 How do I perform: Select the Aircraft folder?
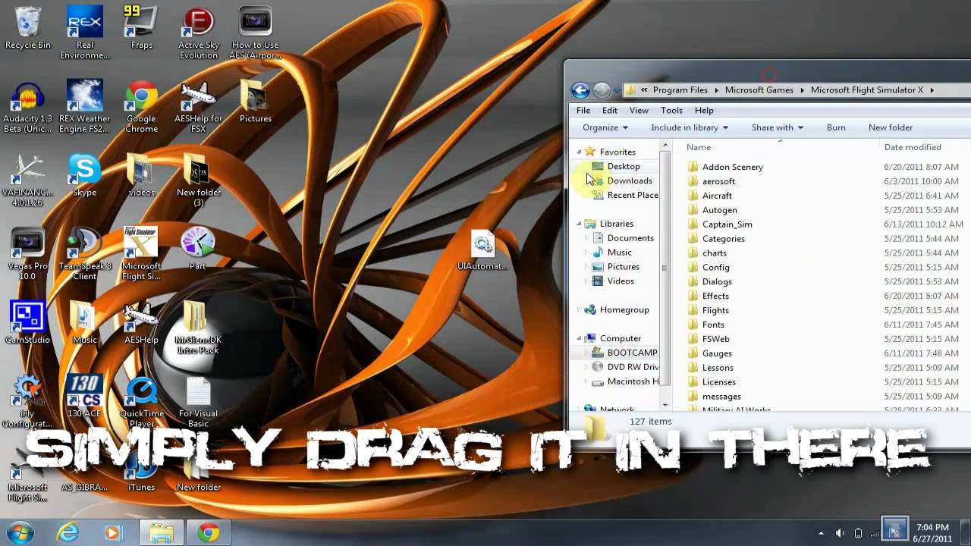[717, 196]
